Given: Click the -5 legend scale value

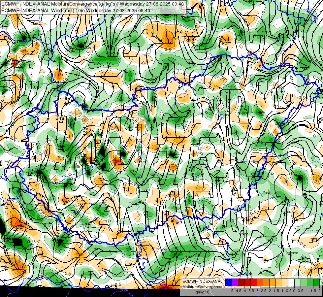Looking at the screenshot, I should [x=232, y=291].
